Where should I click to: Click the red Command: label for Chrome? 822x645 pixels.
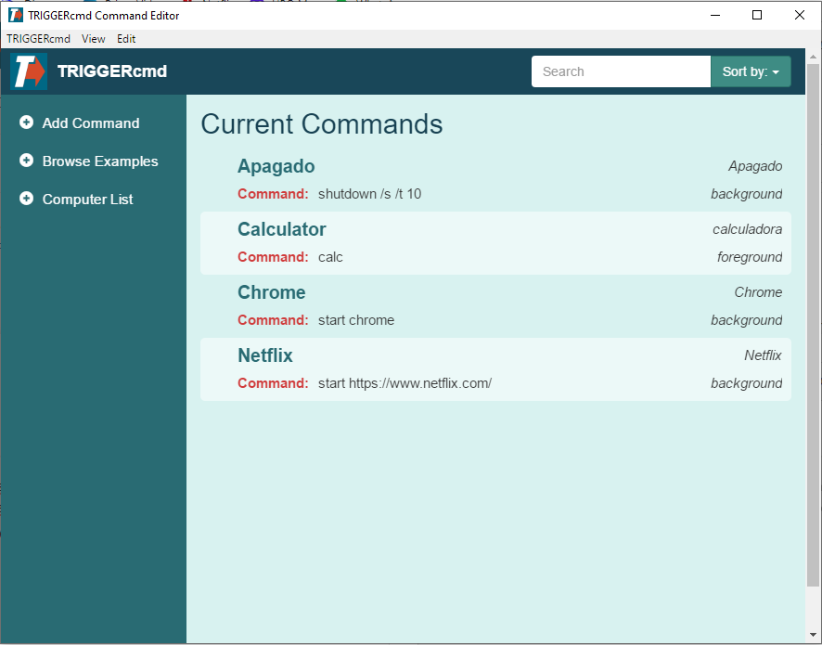pyautogui.click(x=273, y=320)
